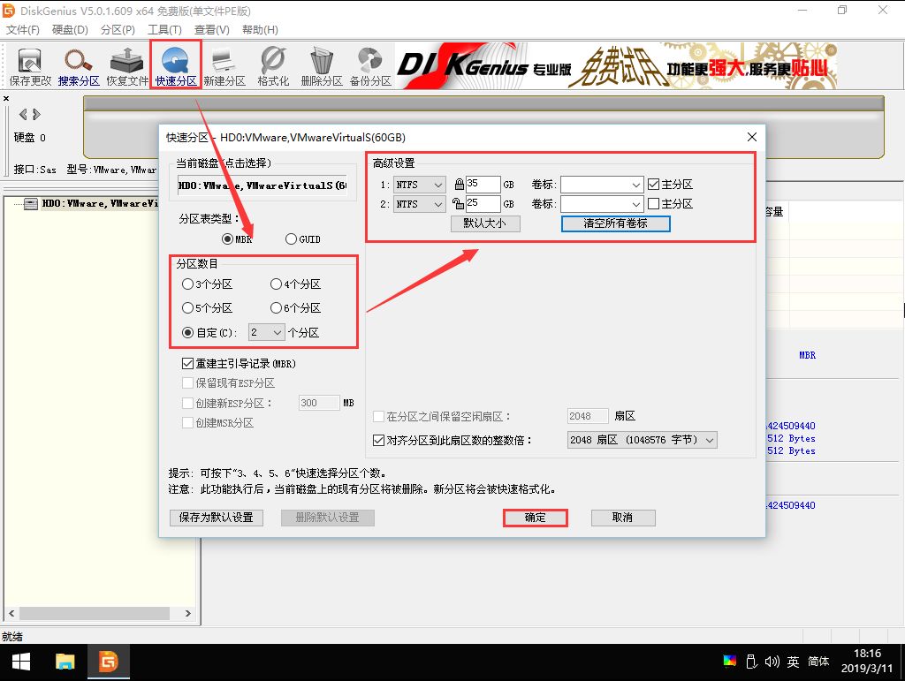Image resolution: width=905 pixels, height=681 pixels.
Task: Toggle unlock icon for partition 2 size
Action: coord(459,203)
